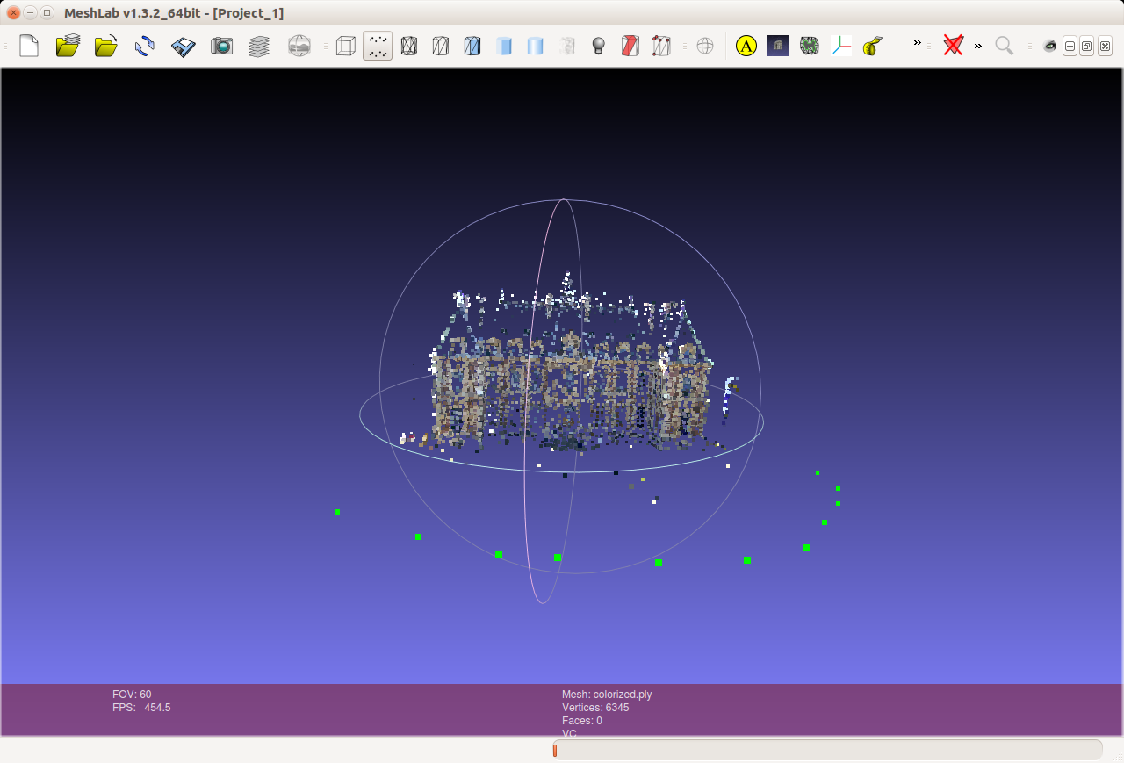Select the Smooth shaded cylinder render mode
1124x763 pixels.
[536, 46]
